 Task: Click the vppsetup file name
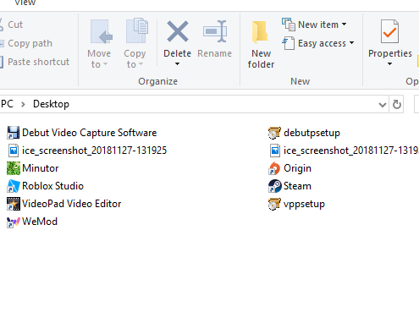click(304, 205)
